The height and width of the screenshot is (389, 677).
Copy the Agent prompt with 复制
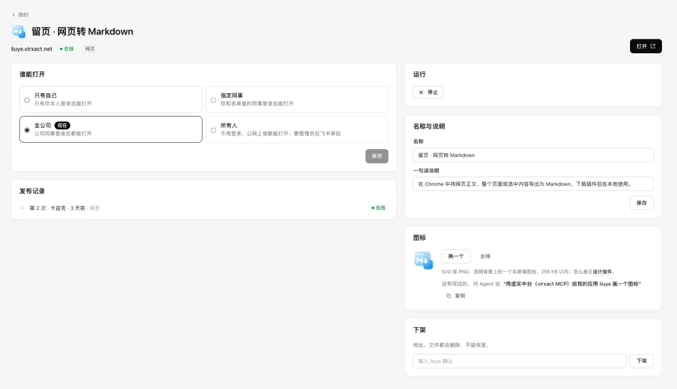point(456,296)
